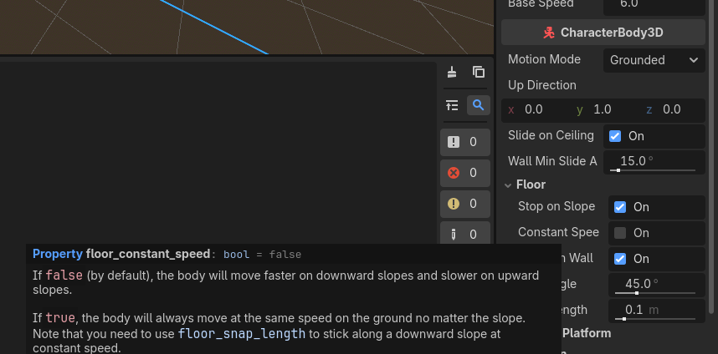Toggle yellow warning messages filter
Viewport: 718px width, 354px height.
[464, 204]
